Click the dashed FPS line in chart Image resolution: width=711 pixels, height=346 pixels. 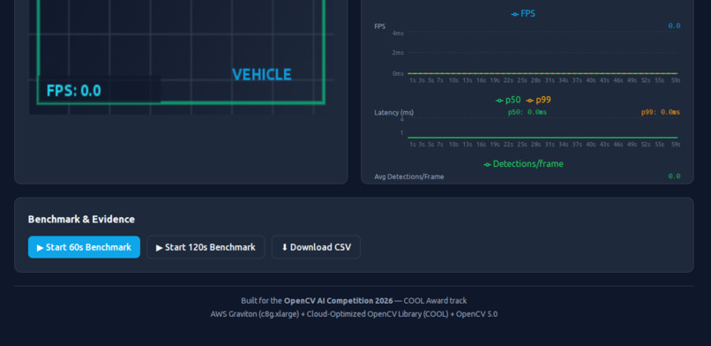pyautogui.click(x=543, y=73)
